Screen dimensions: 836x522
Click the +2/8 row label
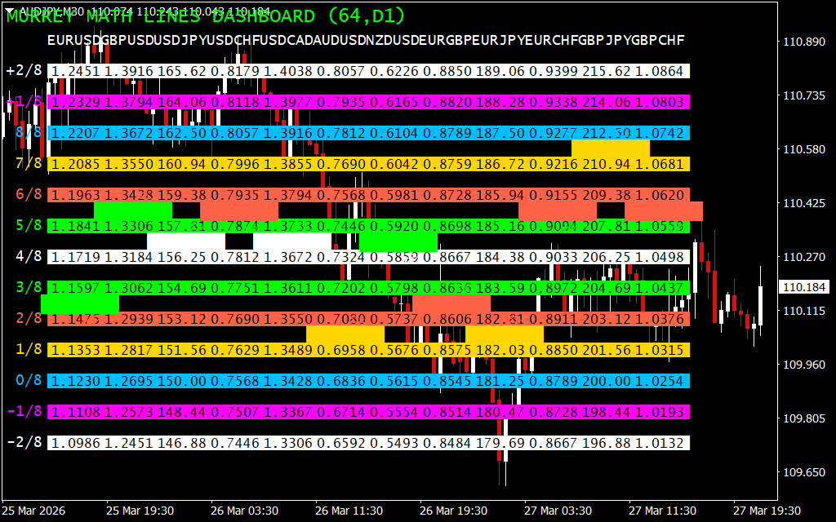pyautogui.click(x=23, y=71)
